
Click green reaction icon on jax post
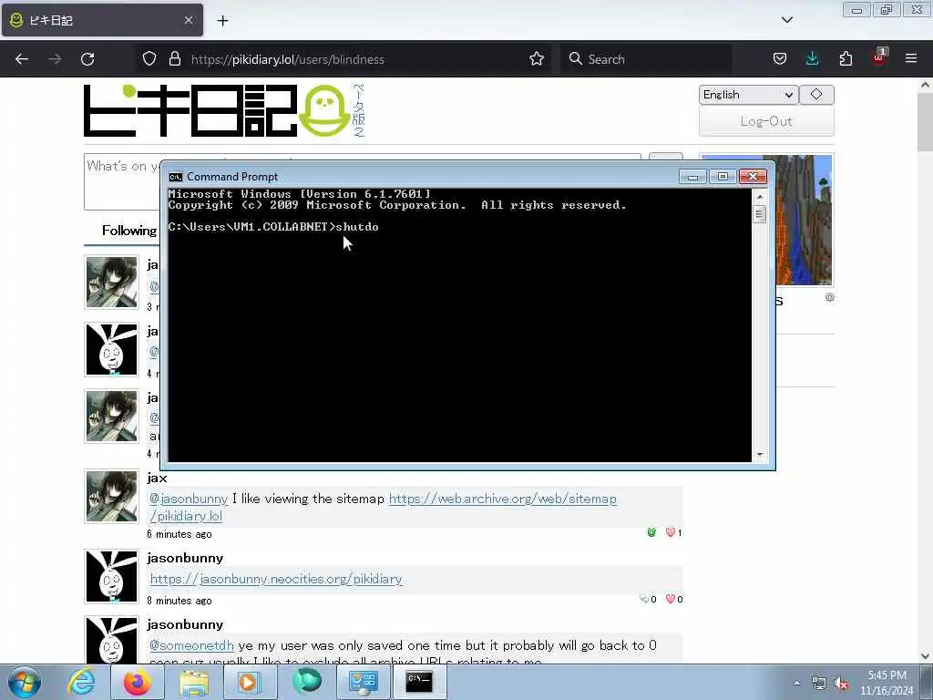point(651,532)
